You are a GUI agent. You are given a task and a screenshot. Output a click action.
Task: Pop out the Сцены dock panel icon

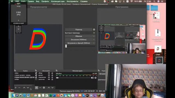[15, 71]
